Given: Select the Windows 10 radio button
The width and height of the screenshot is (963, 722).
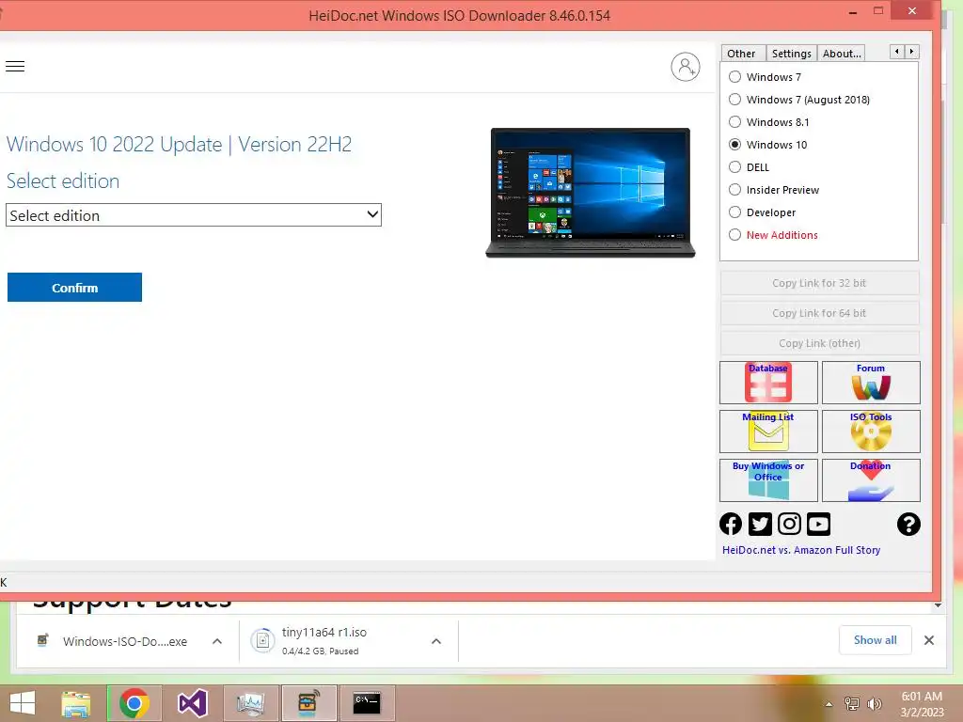Looking at the screenshot, I should coord(734,145).
